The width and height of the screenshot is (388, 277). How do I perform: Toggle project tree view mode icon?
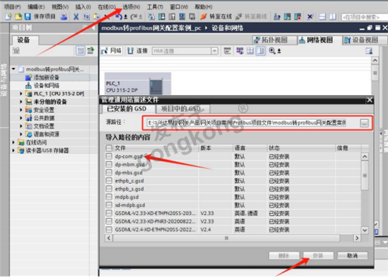[x=80, y=50]
